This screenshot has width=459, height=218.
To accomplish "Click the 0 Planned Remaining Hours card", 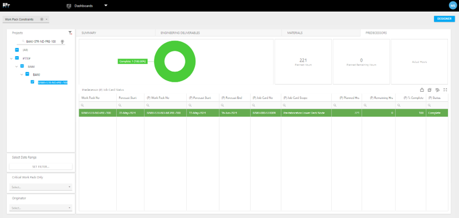I will pyautogui.click(x=361, y=62).
